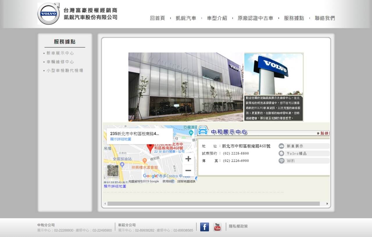Click the Volvo精品 service icon
This screenshot has width=372, height=237.
tap(281, 153)
